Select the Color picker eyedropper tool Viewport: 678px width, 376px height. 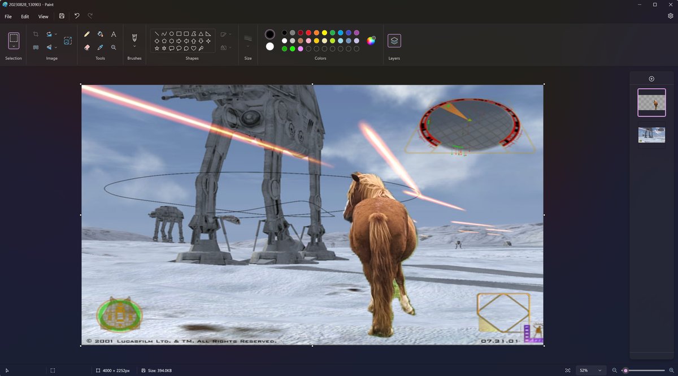[x=100, y=47]
